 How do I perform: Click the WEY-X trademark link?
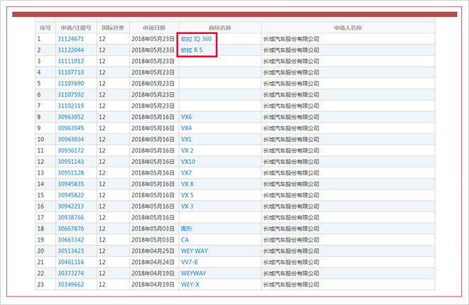click(190, 284)
